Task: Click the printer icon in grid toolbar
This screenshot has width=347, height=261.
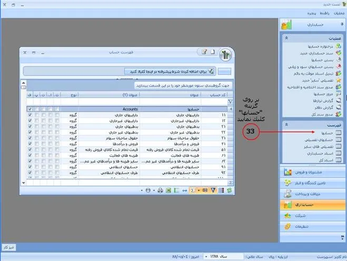Action: click(160, 190)
